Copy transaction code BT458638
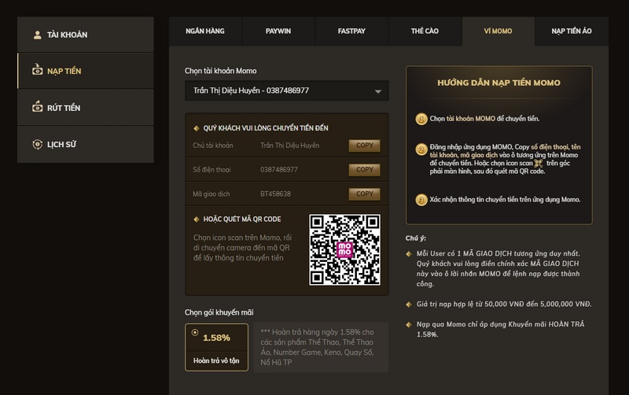 [364, 194]
